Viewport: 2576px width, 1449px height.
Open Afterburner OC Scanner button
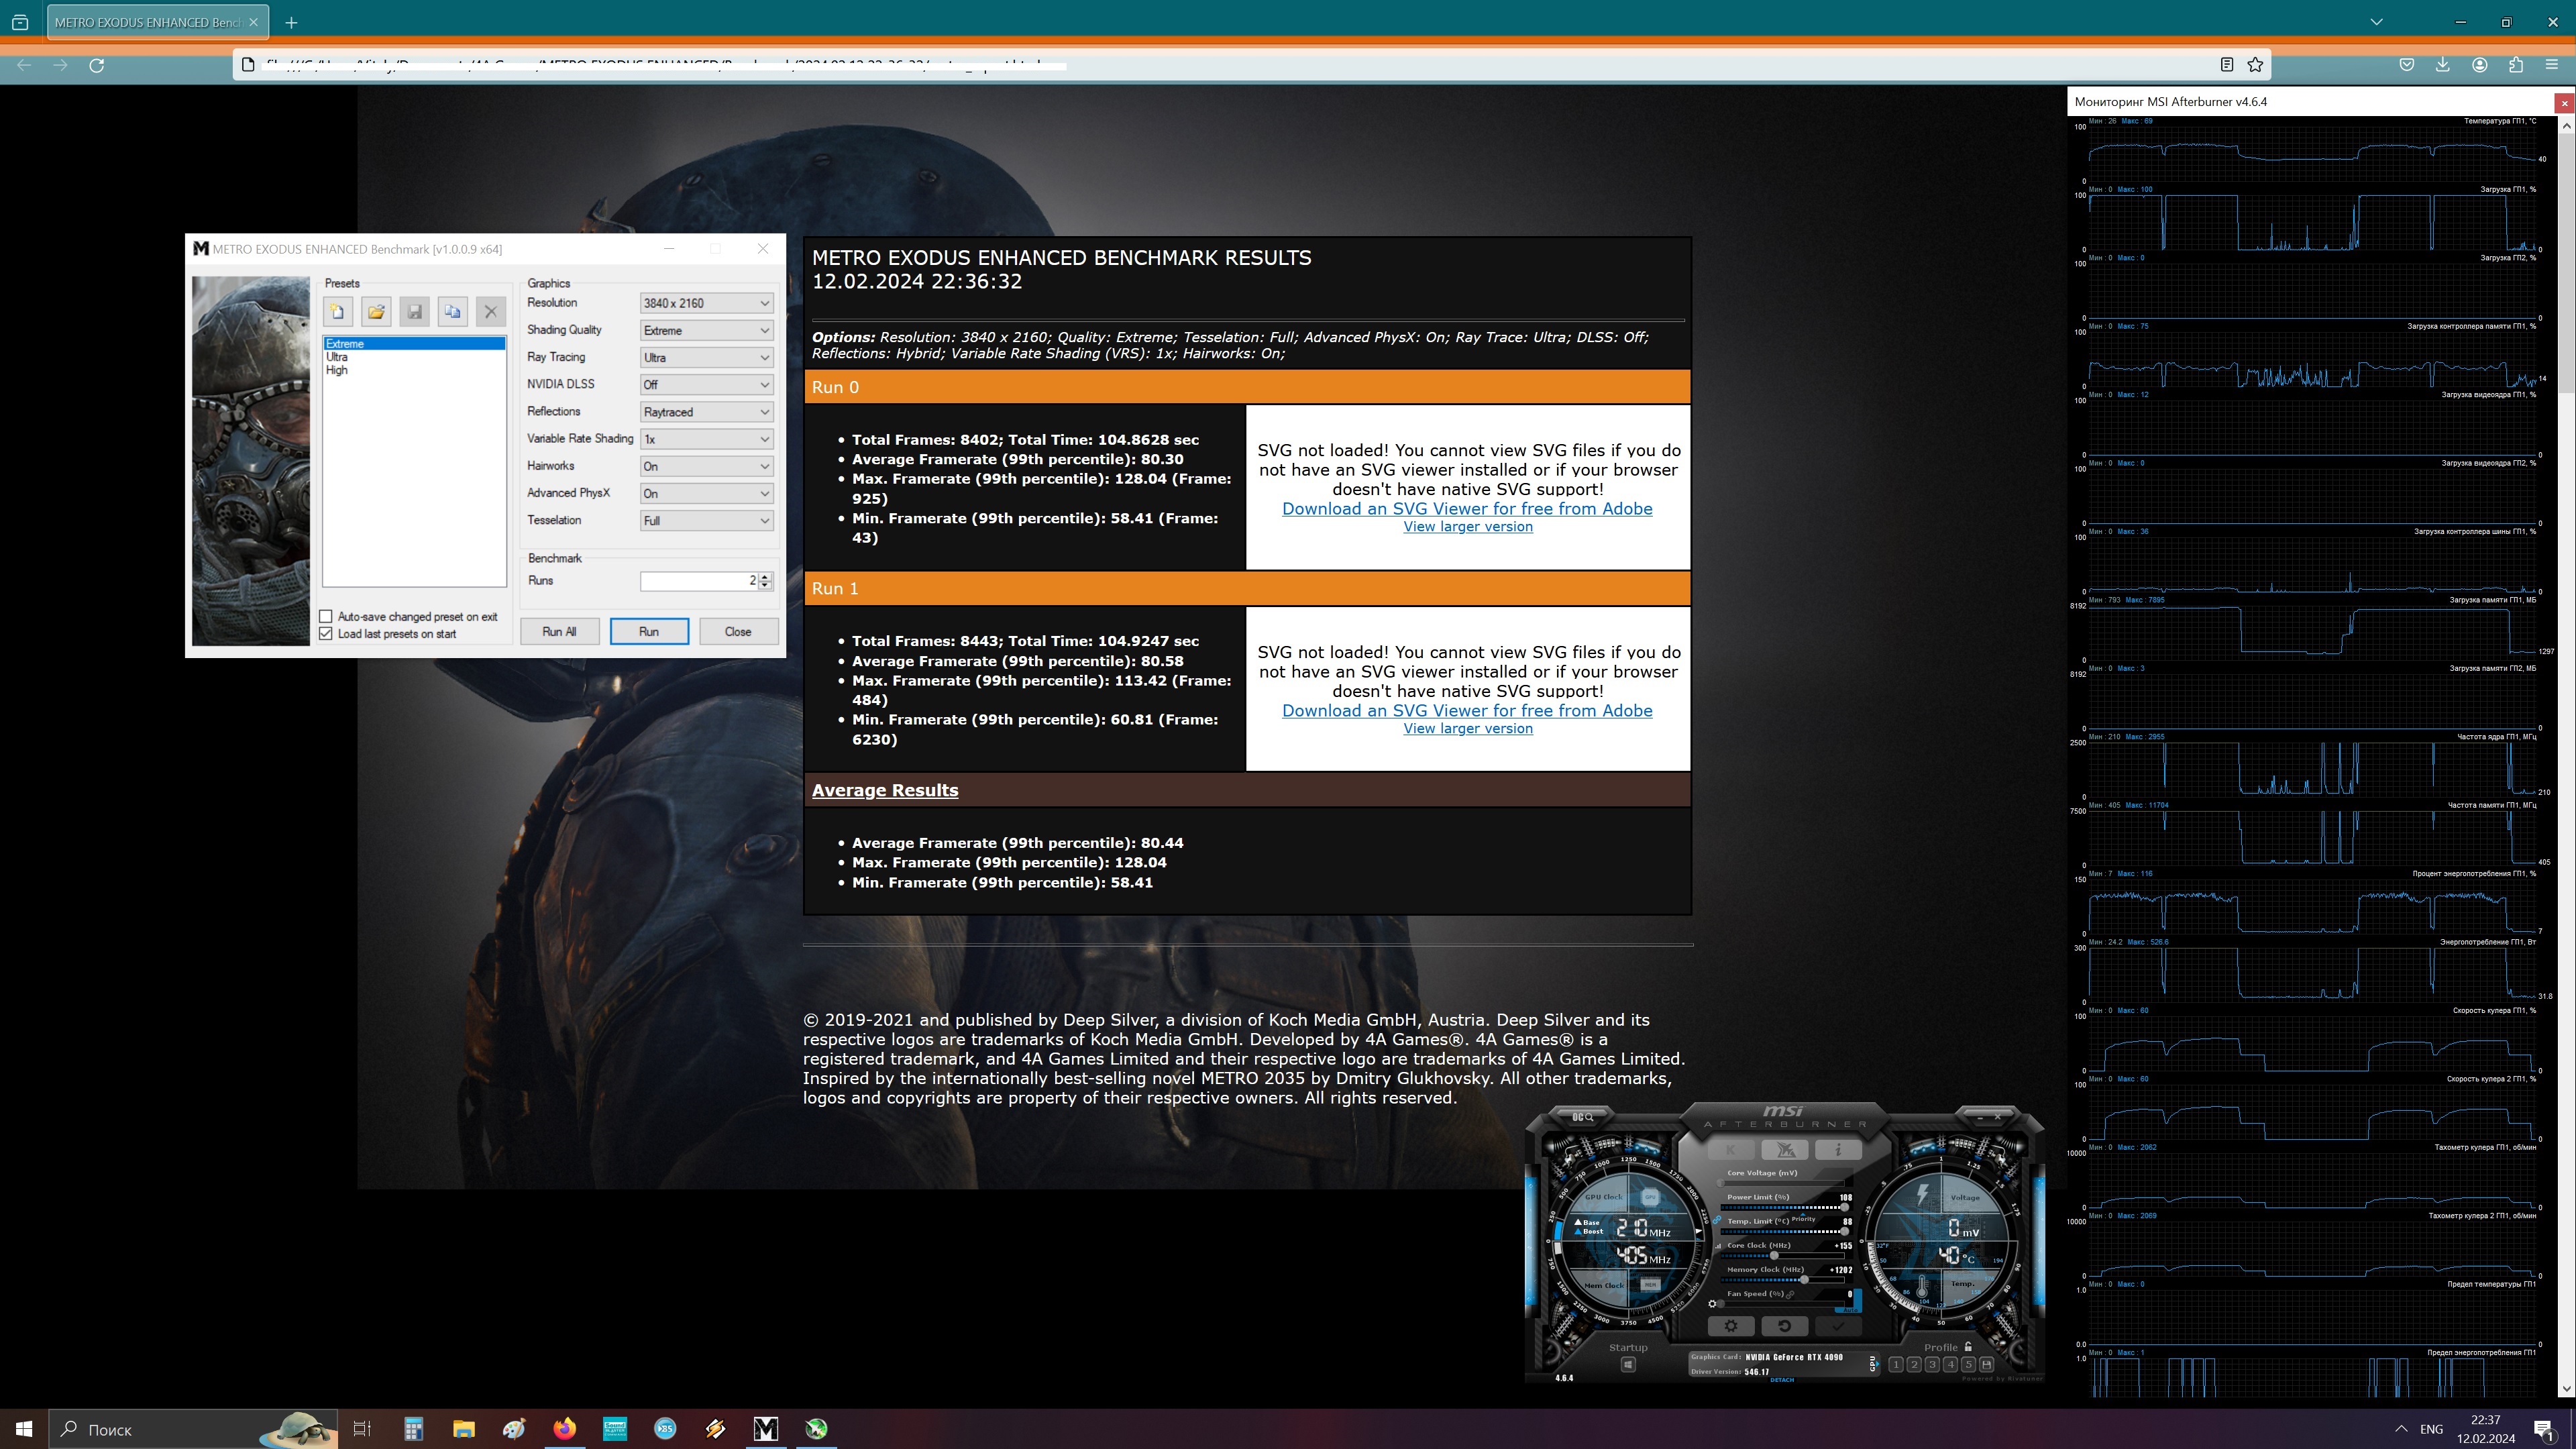point(1583,1117)
